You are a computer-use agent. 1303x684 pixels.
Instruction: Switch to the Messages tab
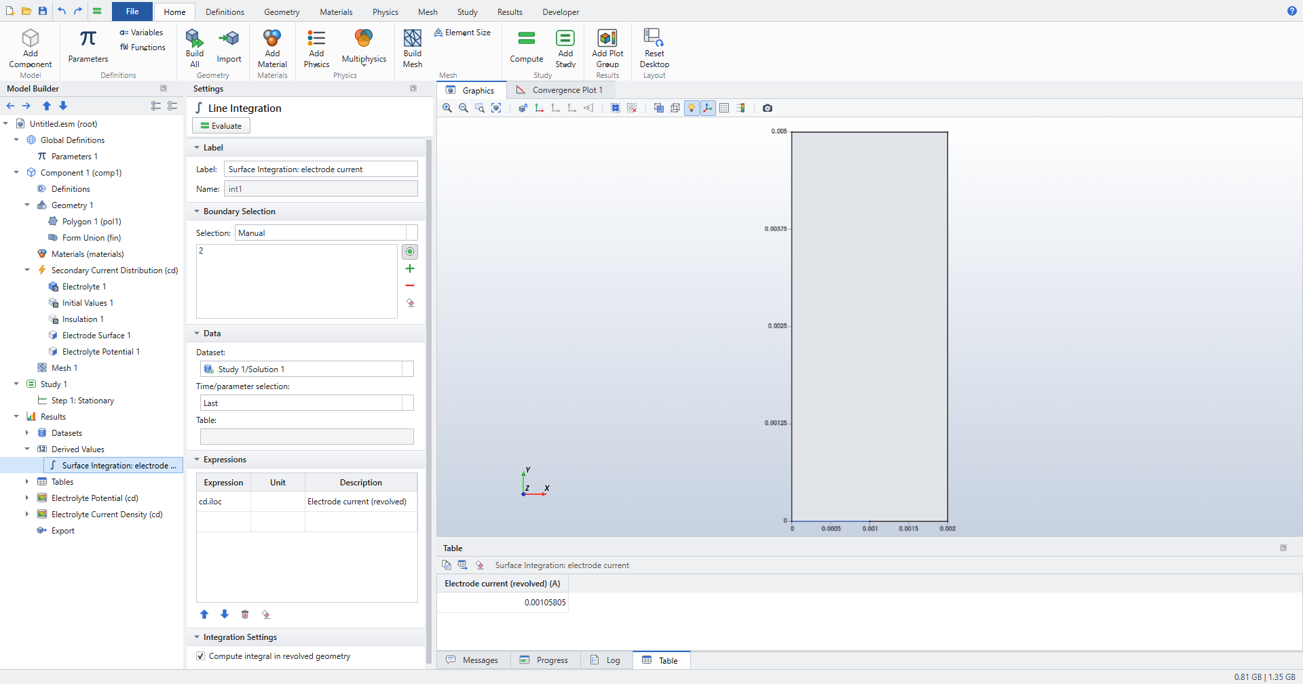click(472, 660)
